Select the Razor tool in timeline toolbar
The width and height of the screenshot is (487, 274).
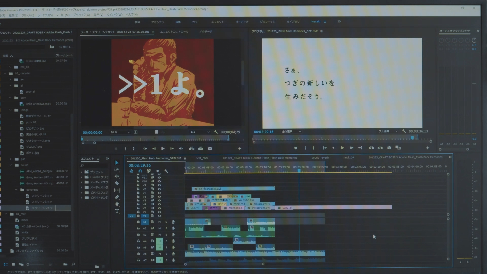[117, 183]
